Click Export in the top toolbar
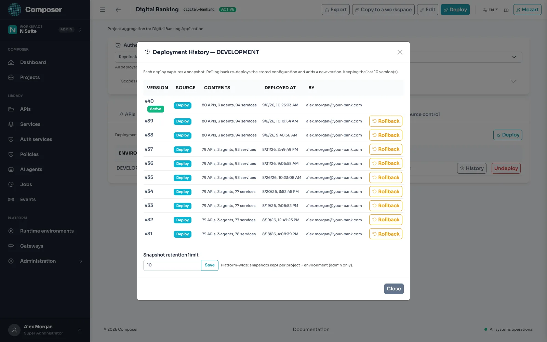The width and height of the screenshot is (547, 342). tap(336, 10)
